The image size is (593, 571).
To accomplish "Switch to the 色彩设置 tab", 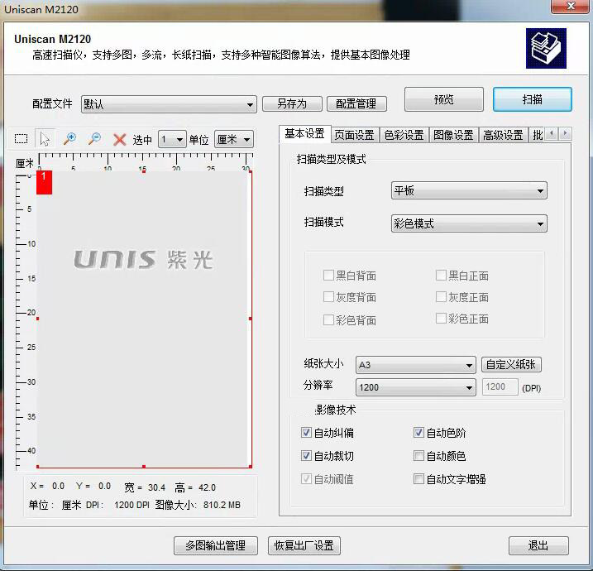I will click(404, 135).
